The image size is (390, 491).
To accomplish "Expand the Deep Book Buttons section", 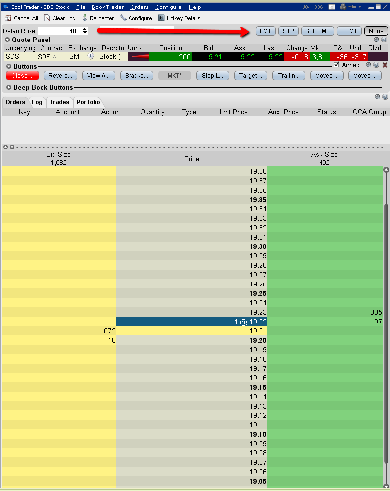I will [x=9, y=88].
